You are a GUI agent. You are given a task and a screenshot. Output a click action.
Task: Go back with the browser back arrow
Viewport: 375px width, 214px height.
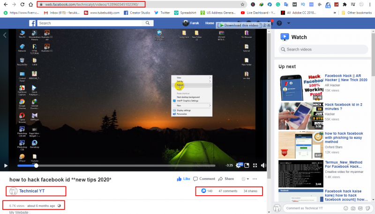(x=6, y=4)
